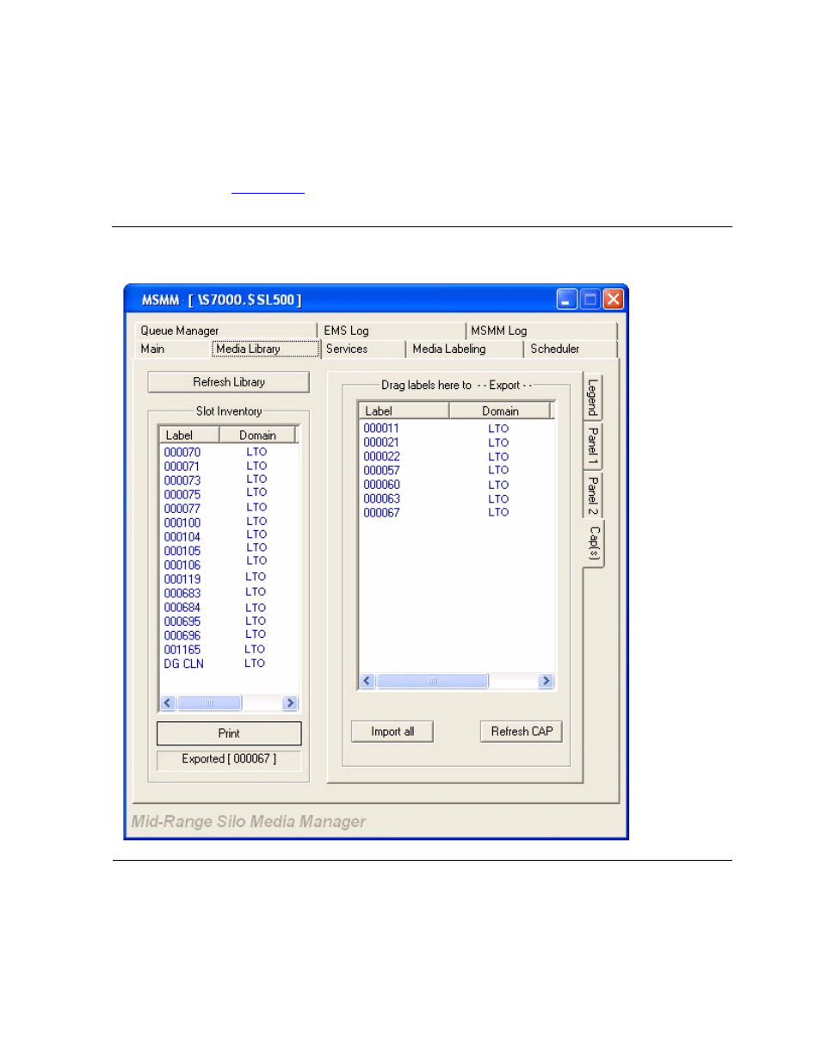Open the Panel 1 vertical tab

click(593, 446)
